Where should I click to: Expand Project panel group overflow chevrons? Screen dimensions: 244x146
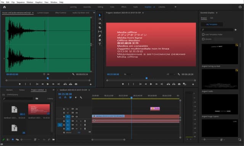(53, 90)
